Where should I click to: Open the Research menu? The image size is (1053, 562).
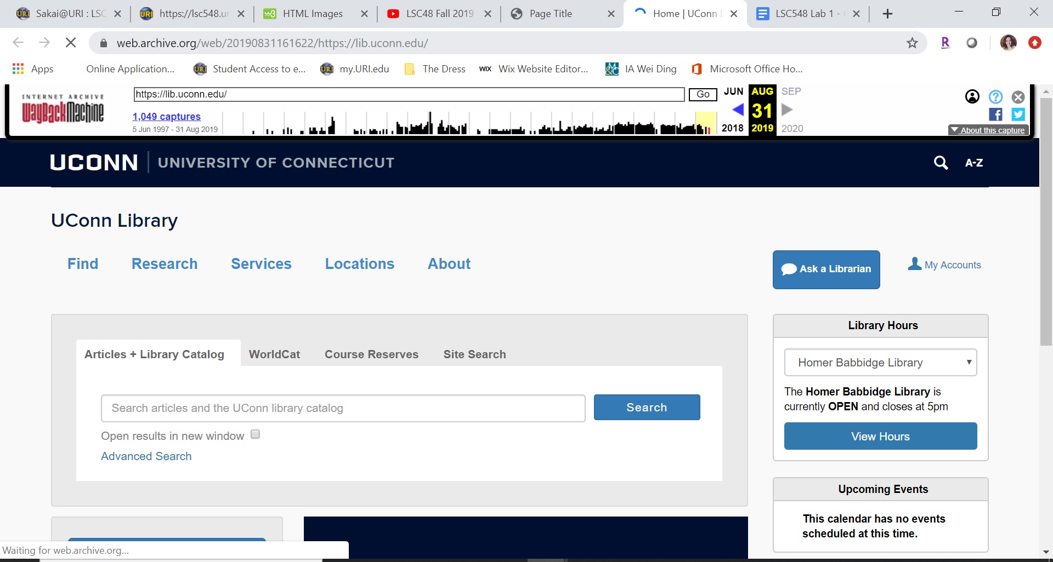(x=165, y=264)
